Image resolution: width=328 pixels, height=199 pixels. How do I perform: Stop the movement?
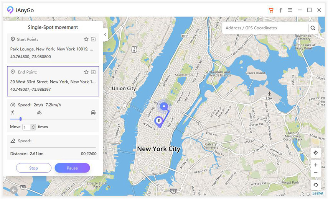(x=34, y=168)
